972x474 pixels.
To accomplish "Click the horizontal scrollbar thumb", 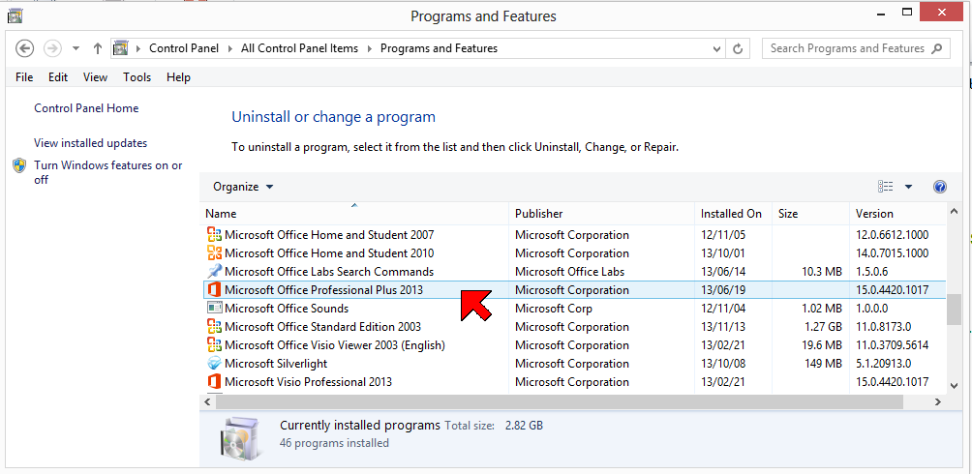I will 560,402.
